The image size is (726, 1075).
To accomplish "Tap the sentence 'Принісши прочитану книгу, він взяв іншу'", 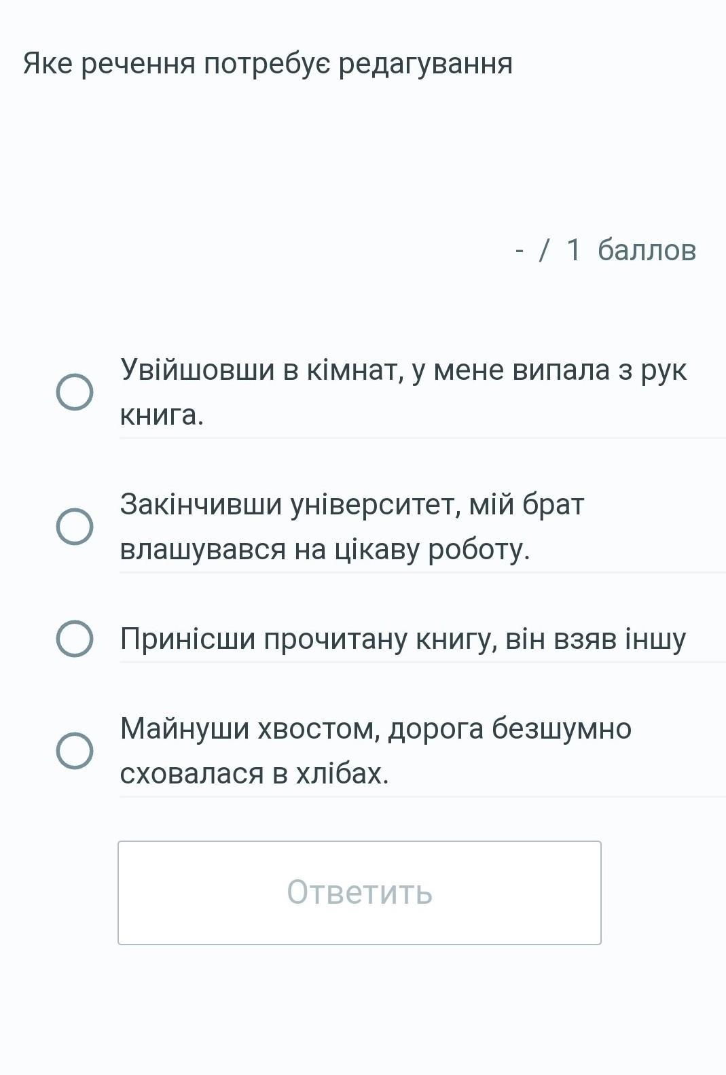I will pos(403,639).
